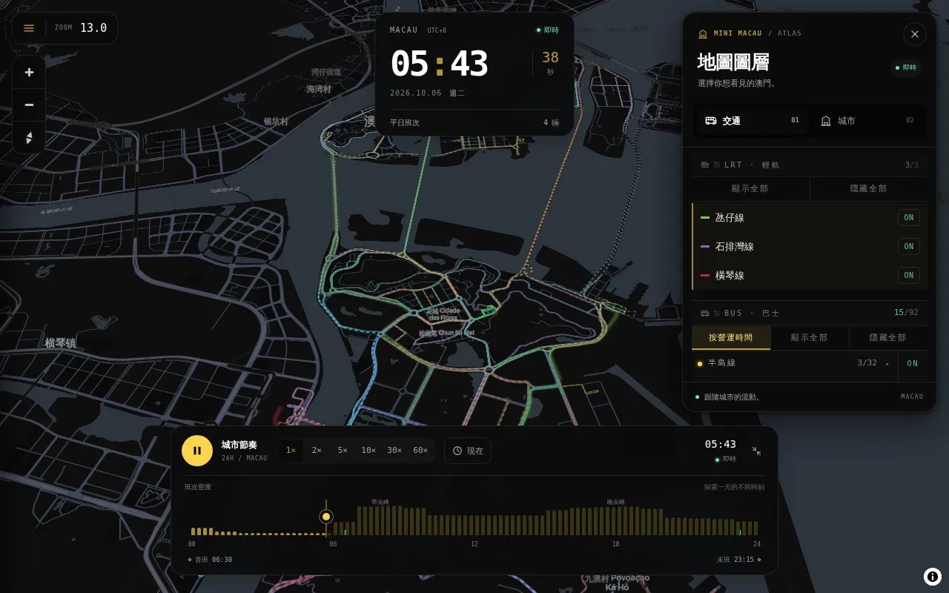Image resolution: width=949 pixels, height=593 pixels.
Task: Show all LRT lines with 顯示全部
Action: [750, 188]
